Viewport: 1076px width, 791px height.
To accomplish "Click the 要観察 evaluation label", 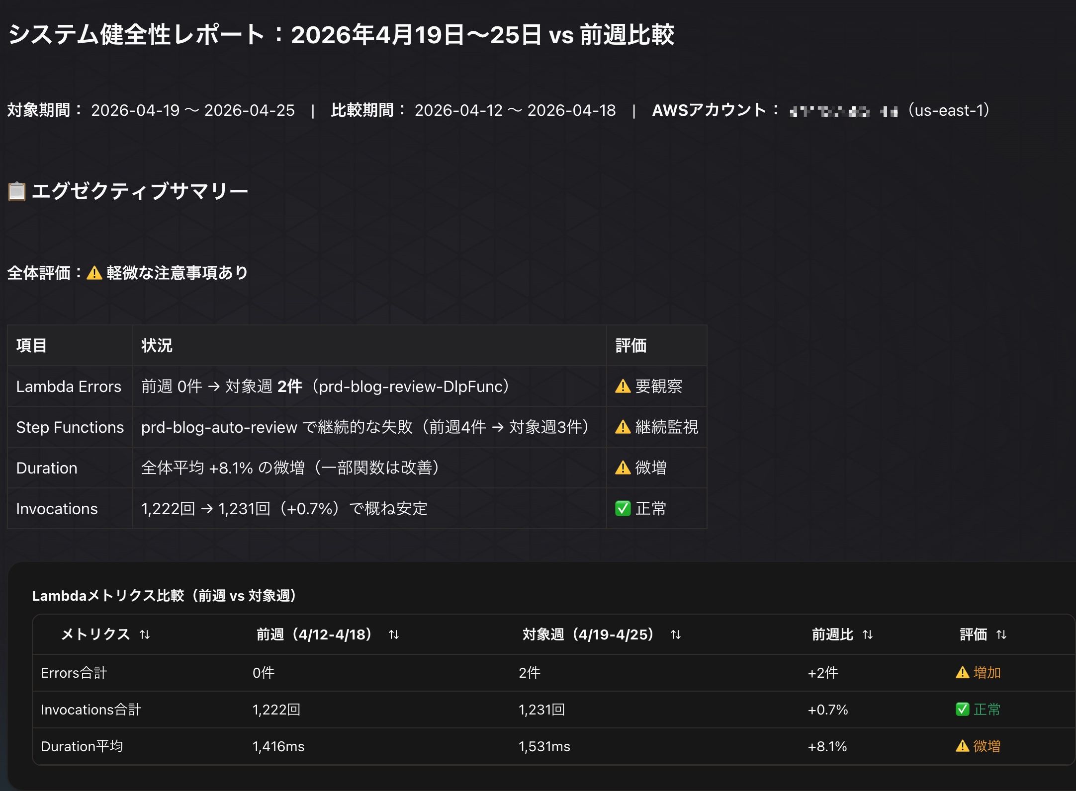I will pyautogui.click(x=659, y=386).
